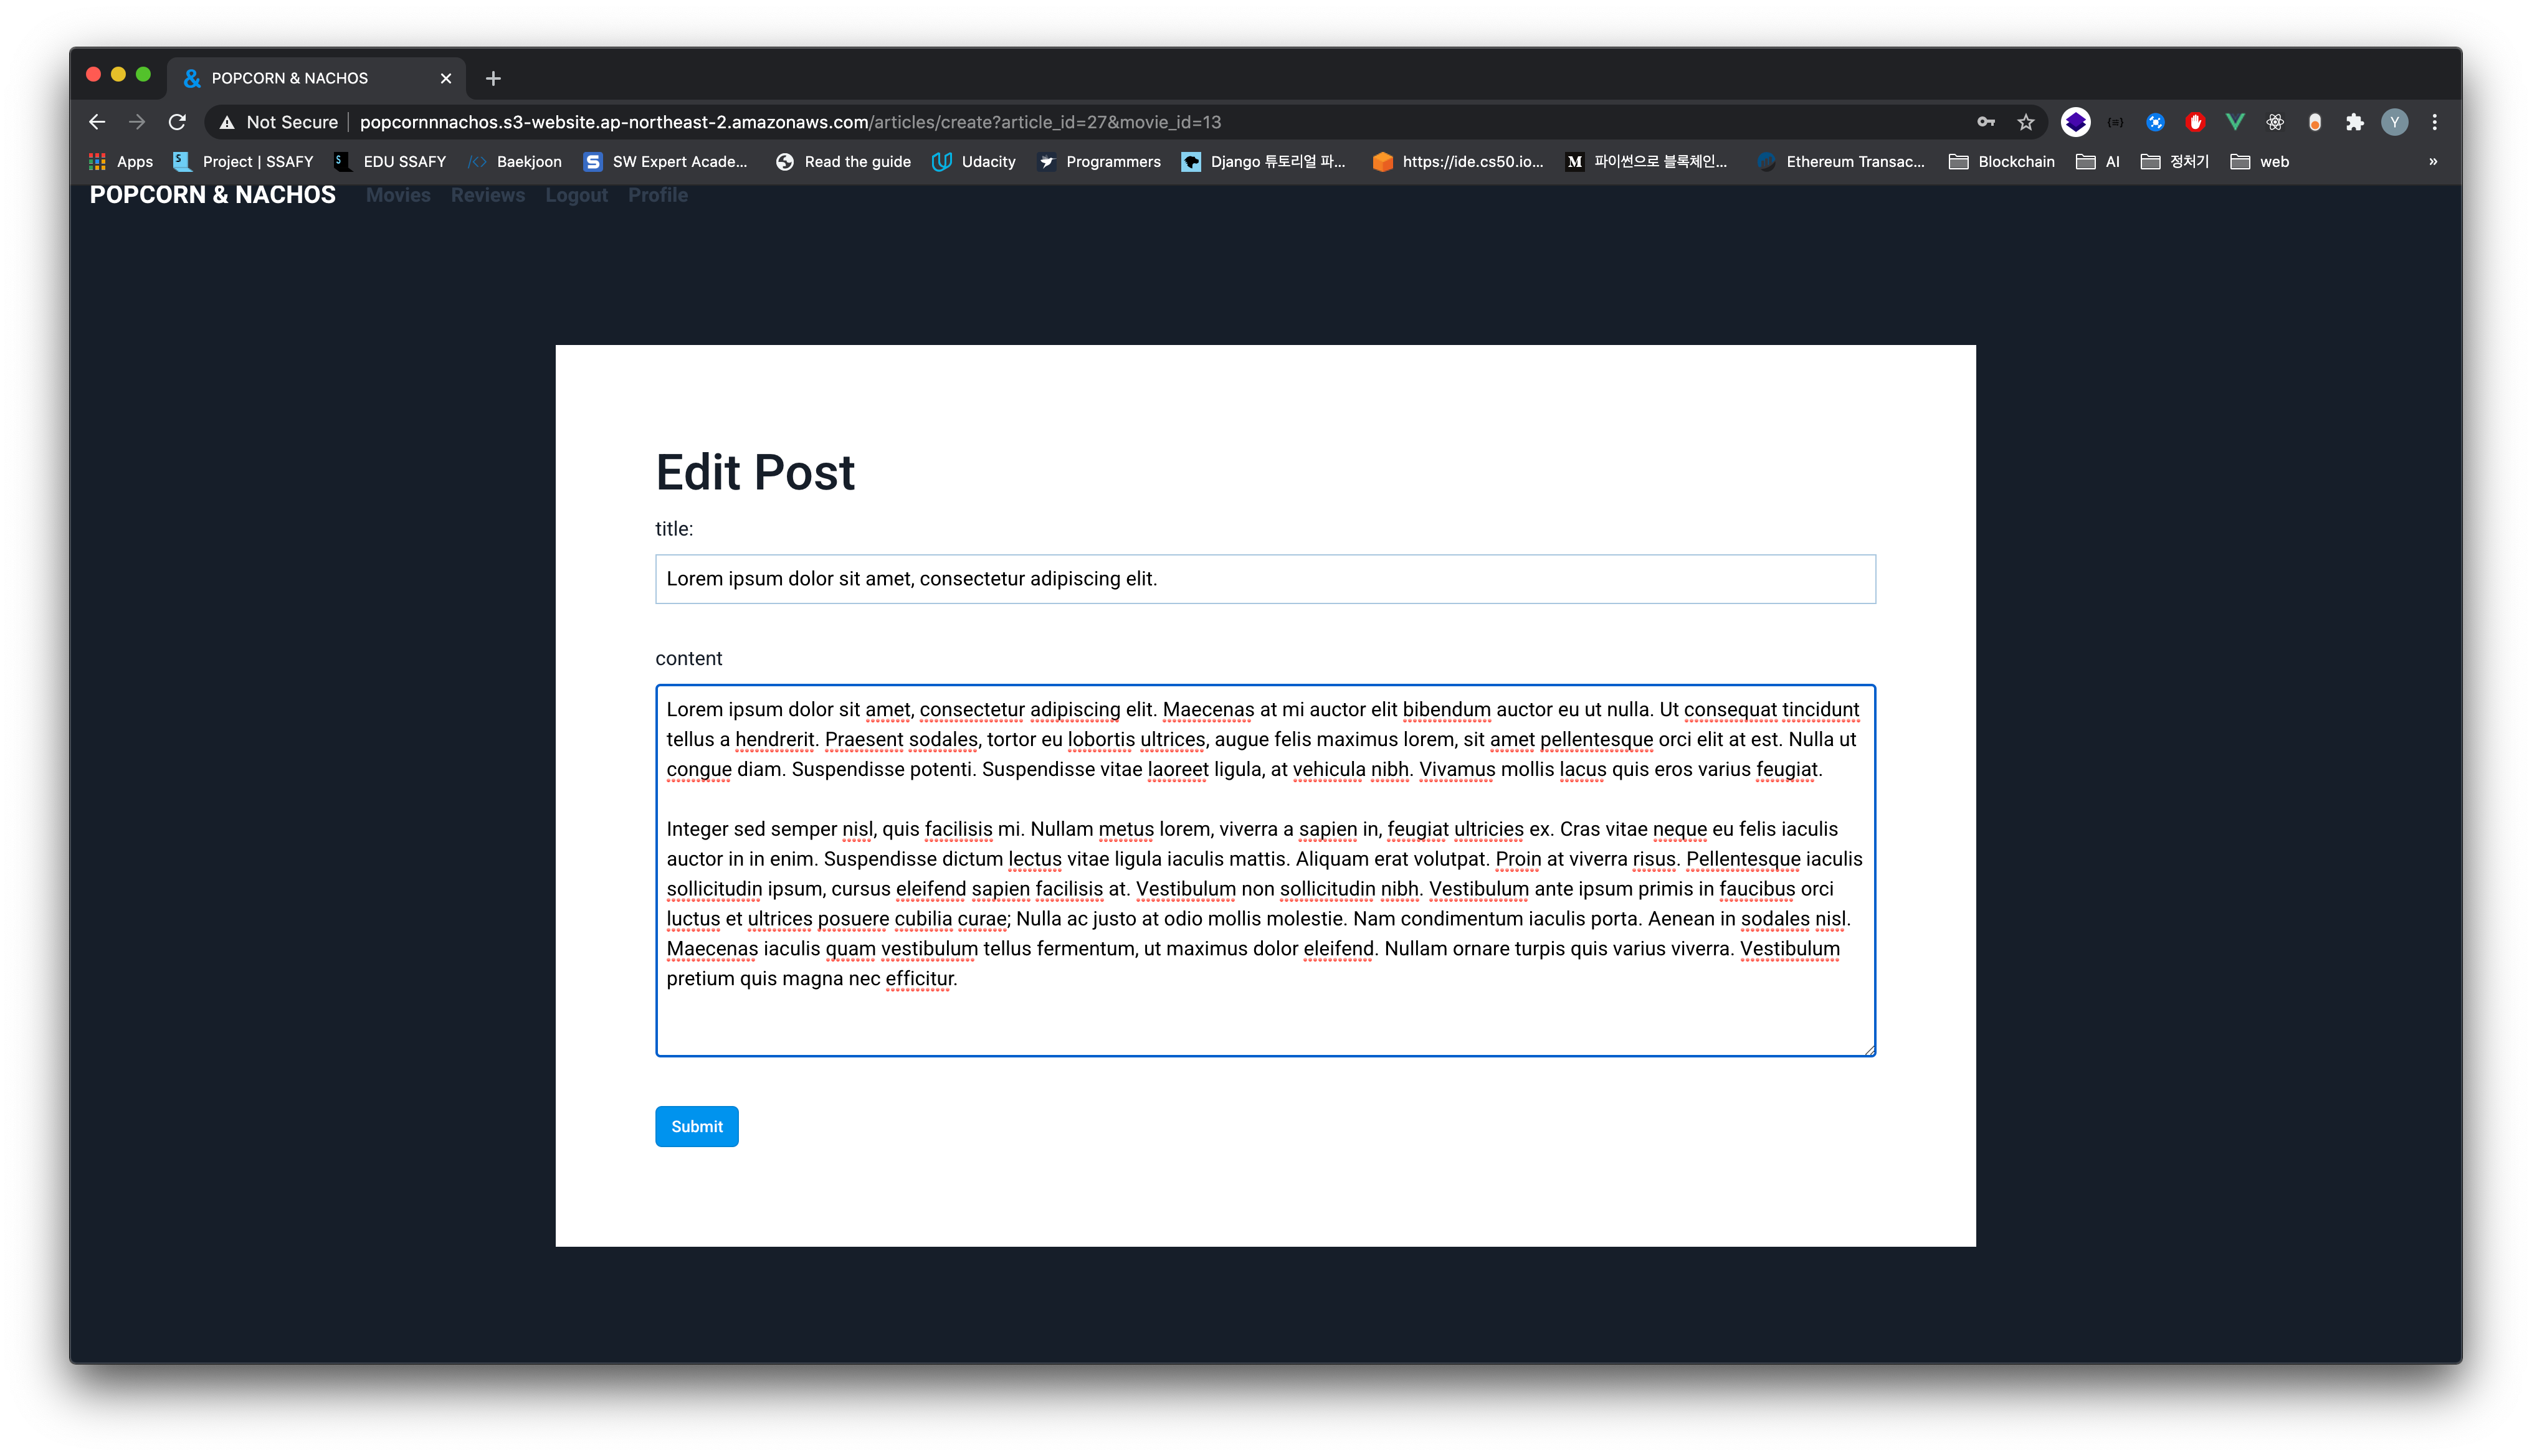Open the SW Expert Academy bookmark
This screenshot has width=2532, height=1456.
pos(665,162)
